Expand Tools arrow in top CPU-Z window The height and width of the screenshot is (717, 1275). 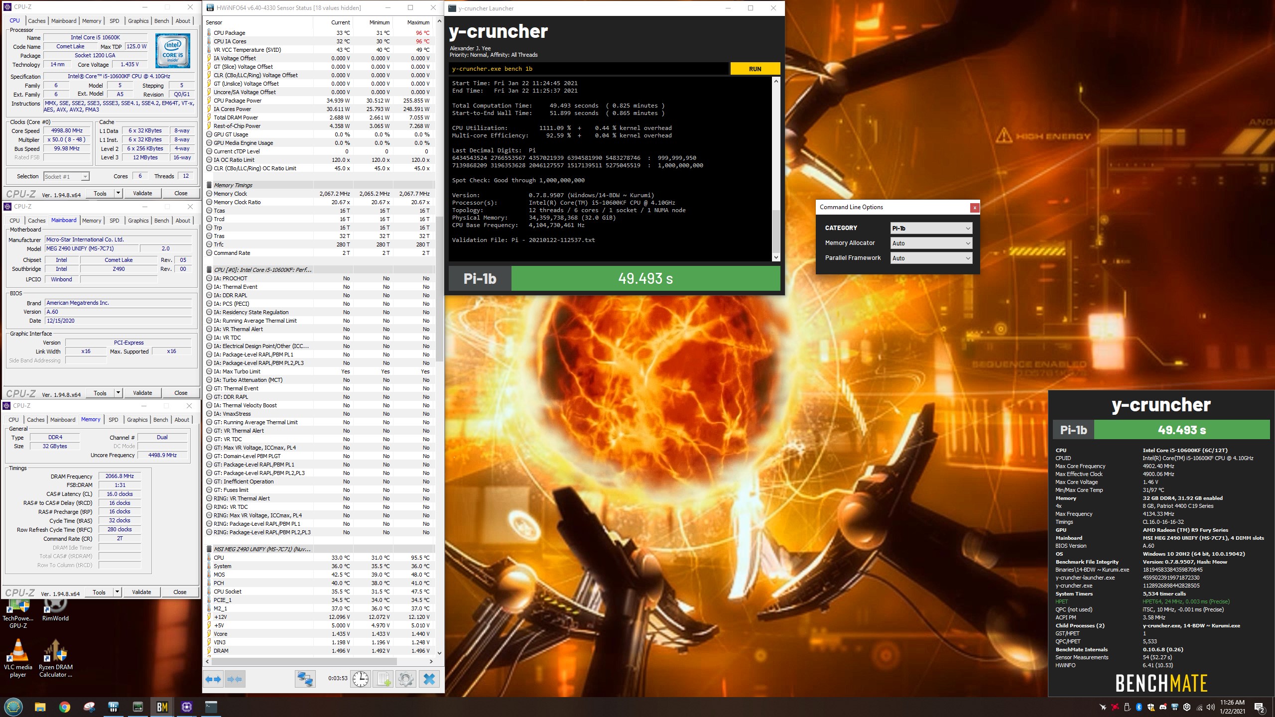(118, 193)
